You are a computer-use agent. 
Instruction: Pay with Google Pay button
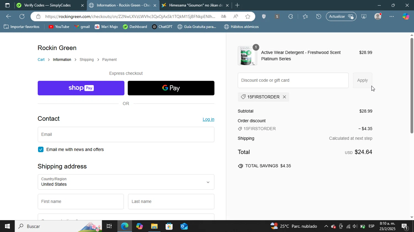tap(171, 88)
